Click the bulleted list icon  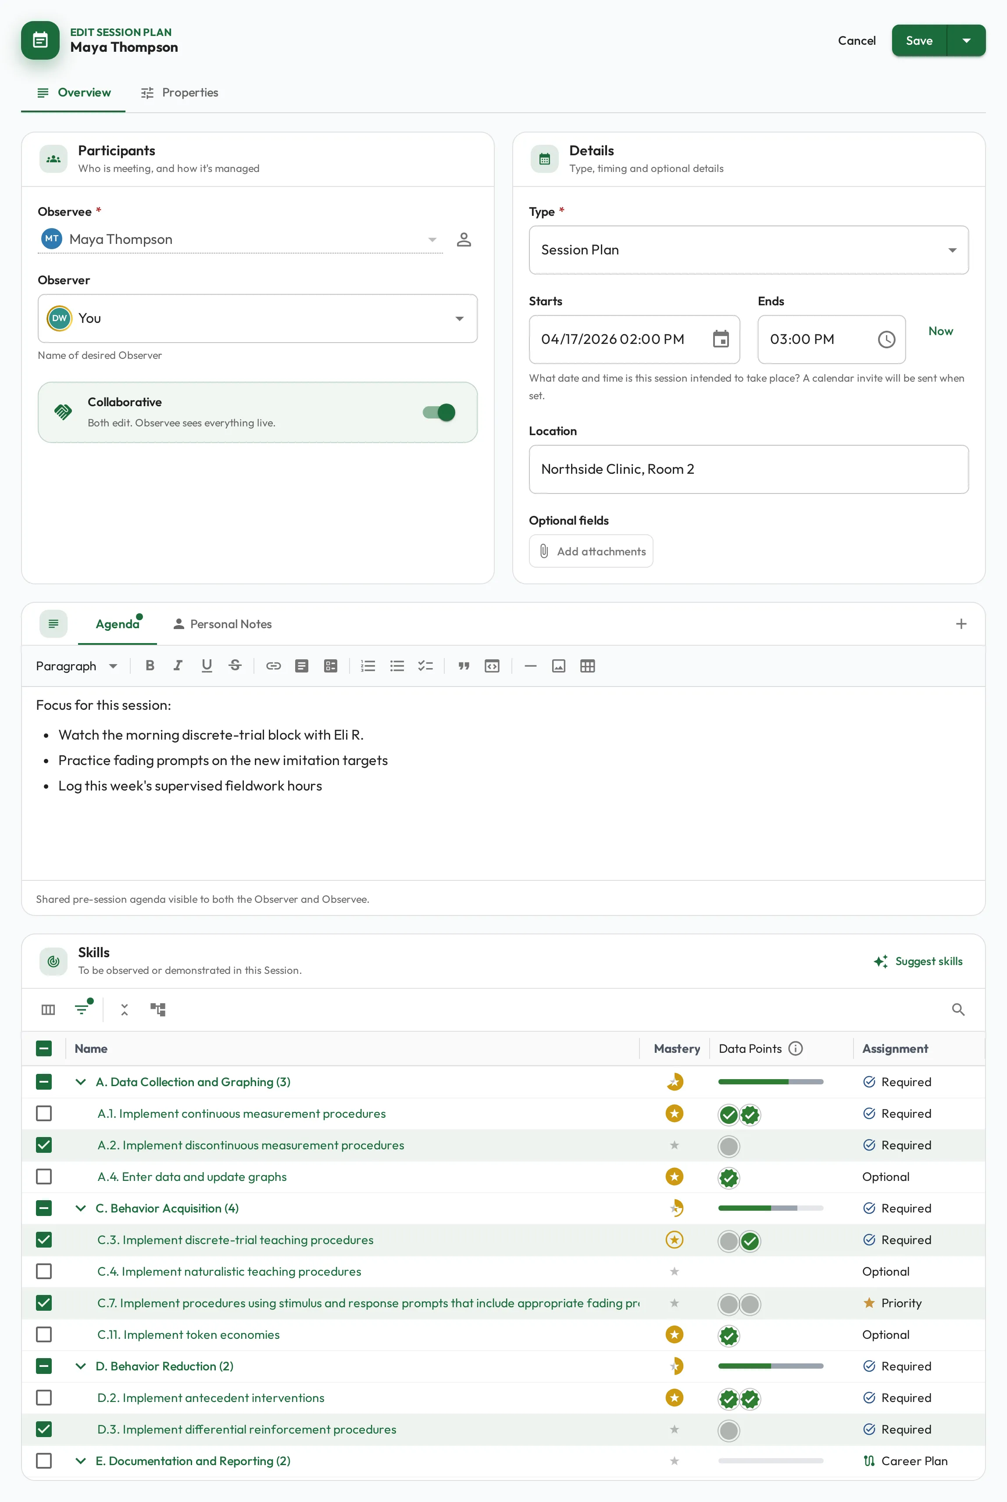click(x=397, y=666)
